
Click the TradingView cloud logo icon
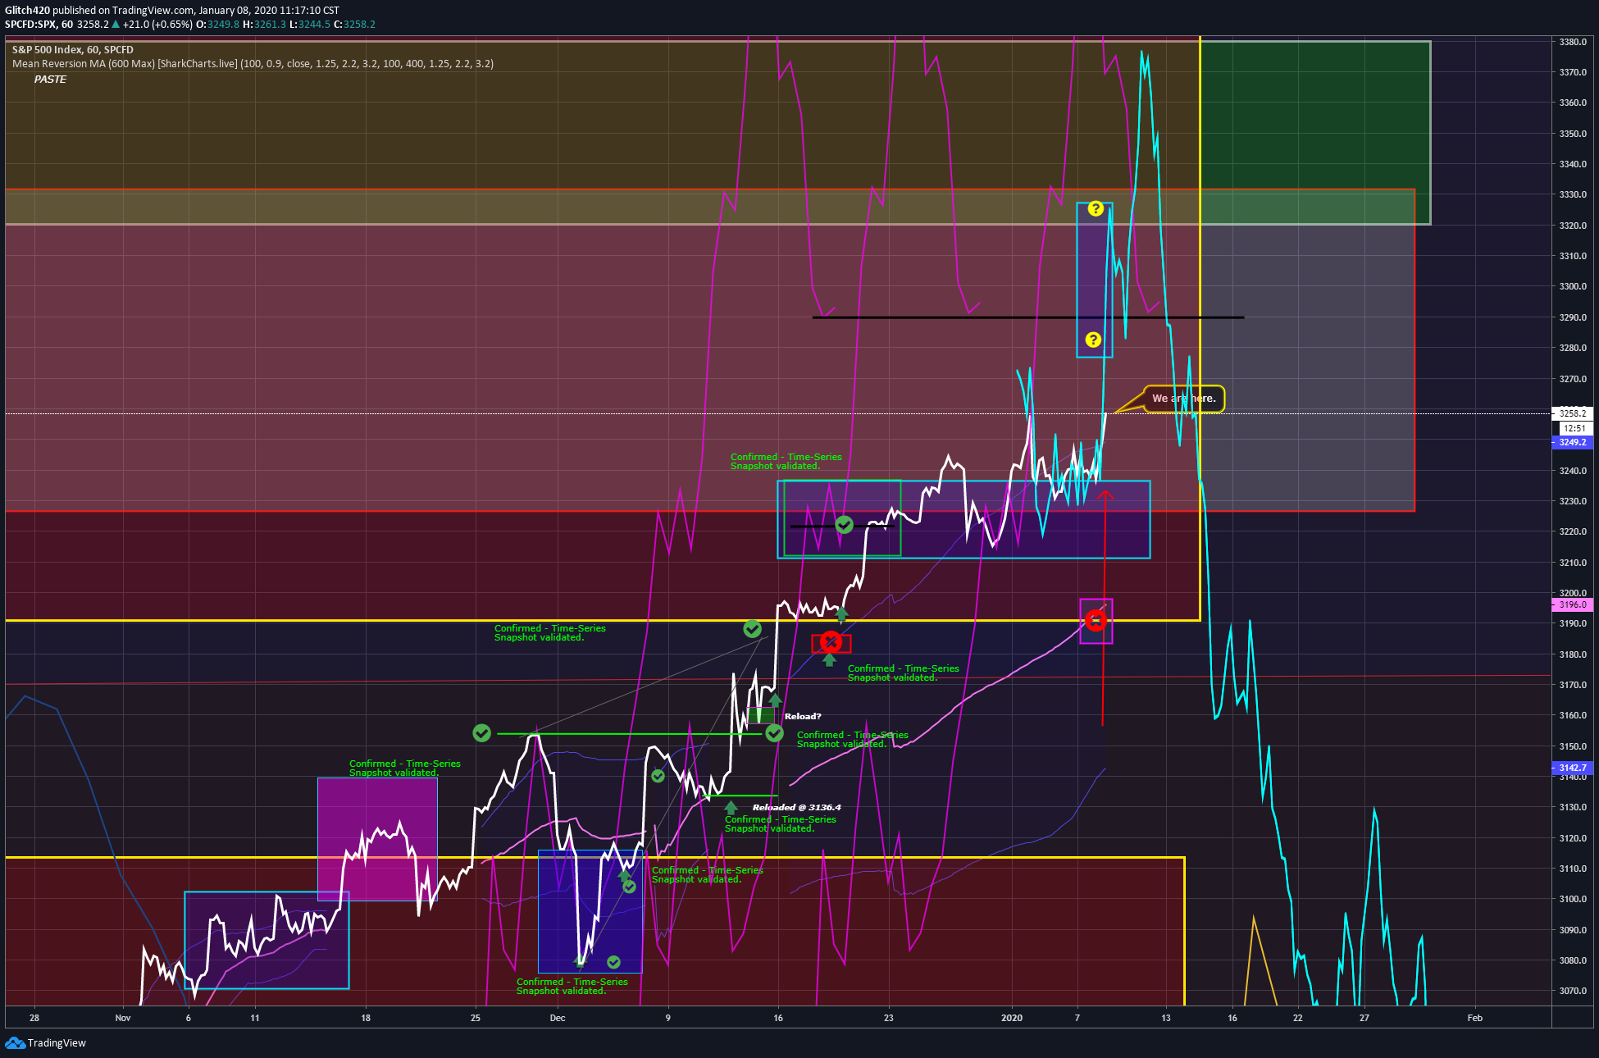click(x=15, y=1042)
